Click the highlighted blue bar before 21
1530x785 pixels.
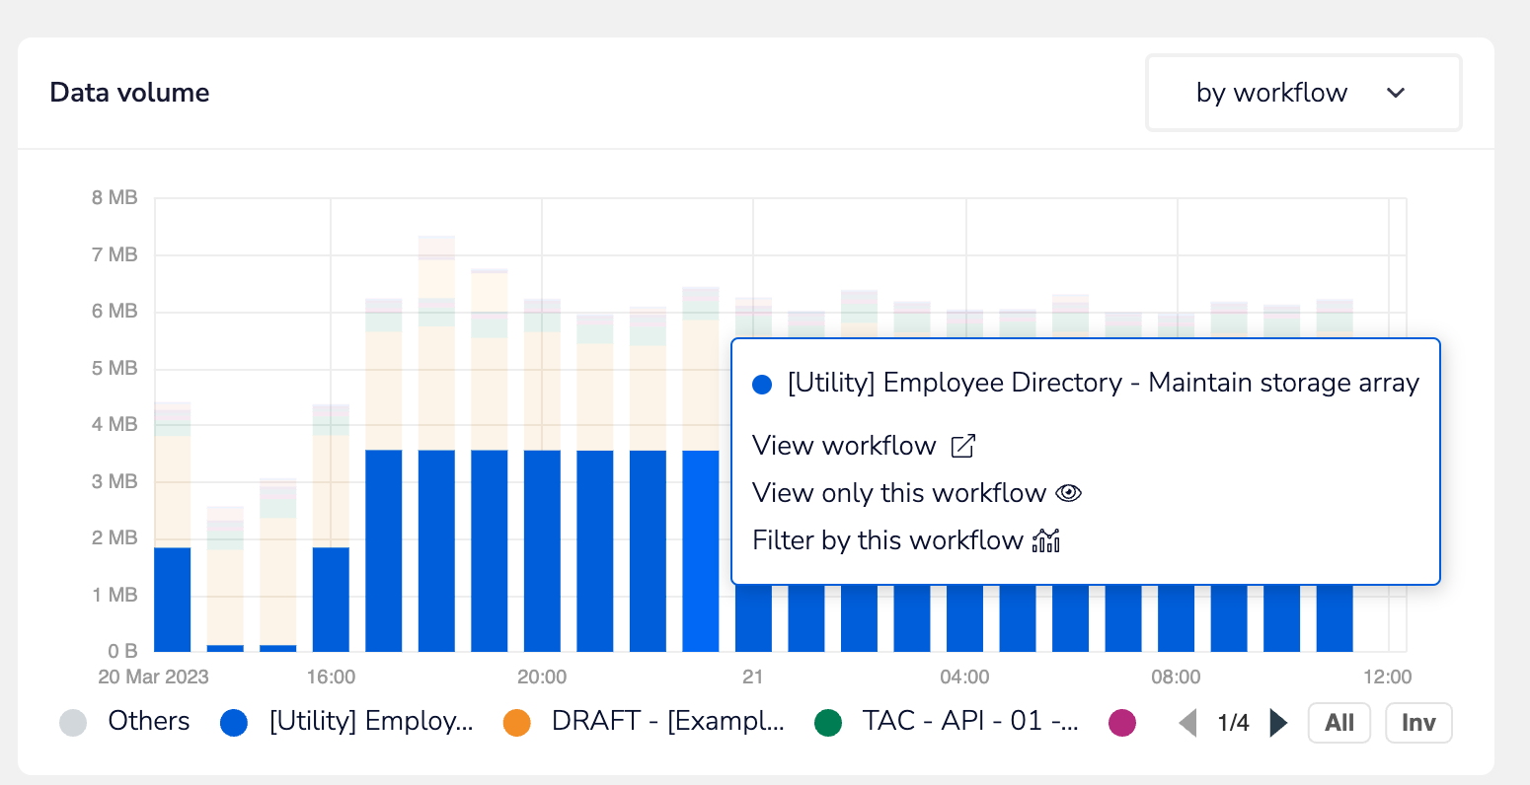(701, 550)
